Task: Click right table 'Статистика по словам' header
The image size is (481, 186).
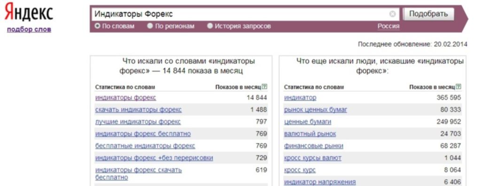Action: click(314, 87)
